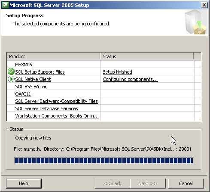Viewport: 210px width, 192px height.
Task: Close the SQL Server 2005 Setup window
Action: [x=204, y=5]
